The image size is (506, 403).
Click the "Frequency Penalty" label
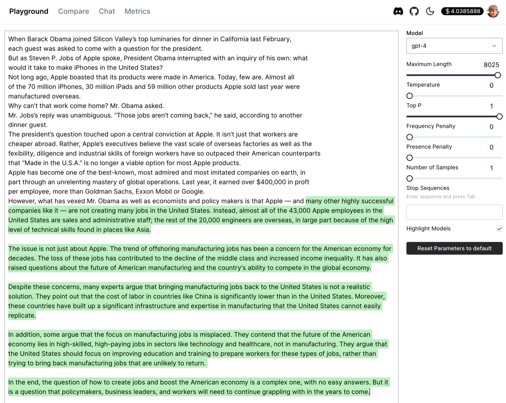coord(431,126)
